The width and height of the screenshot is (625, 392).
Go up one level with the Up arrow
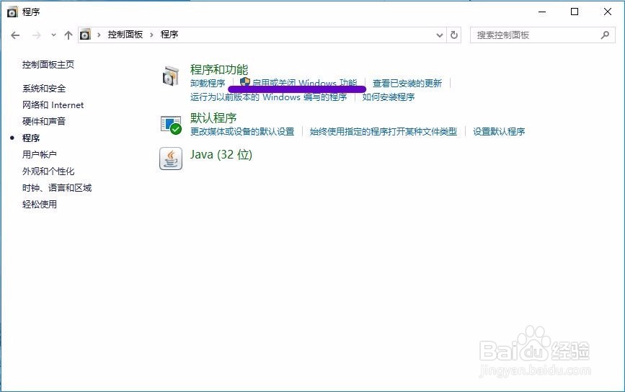68,35
